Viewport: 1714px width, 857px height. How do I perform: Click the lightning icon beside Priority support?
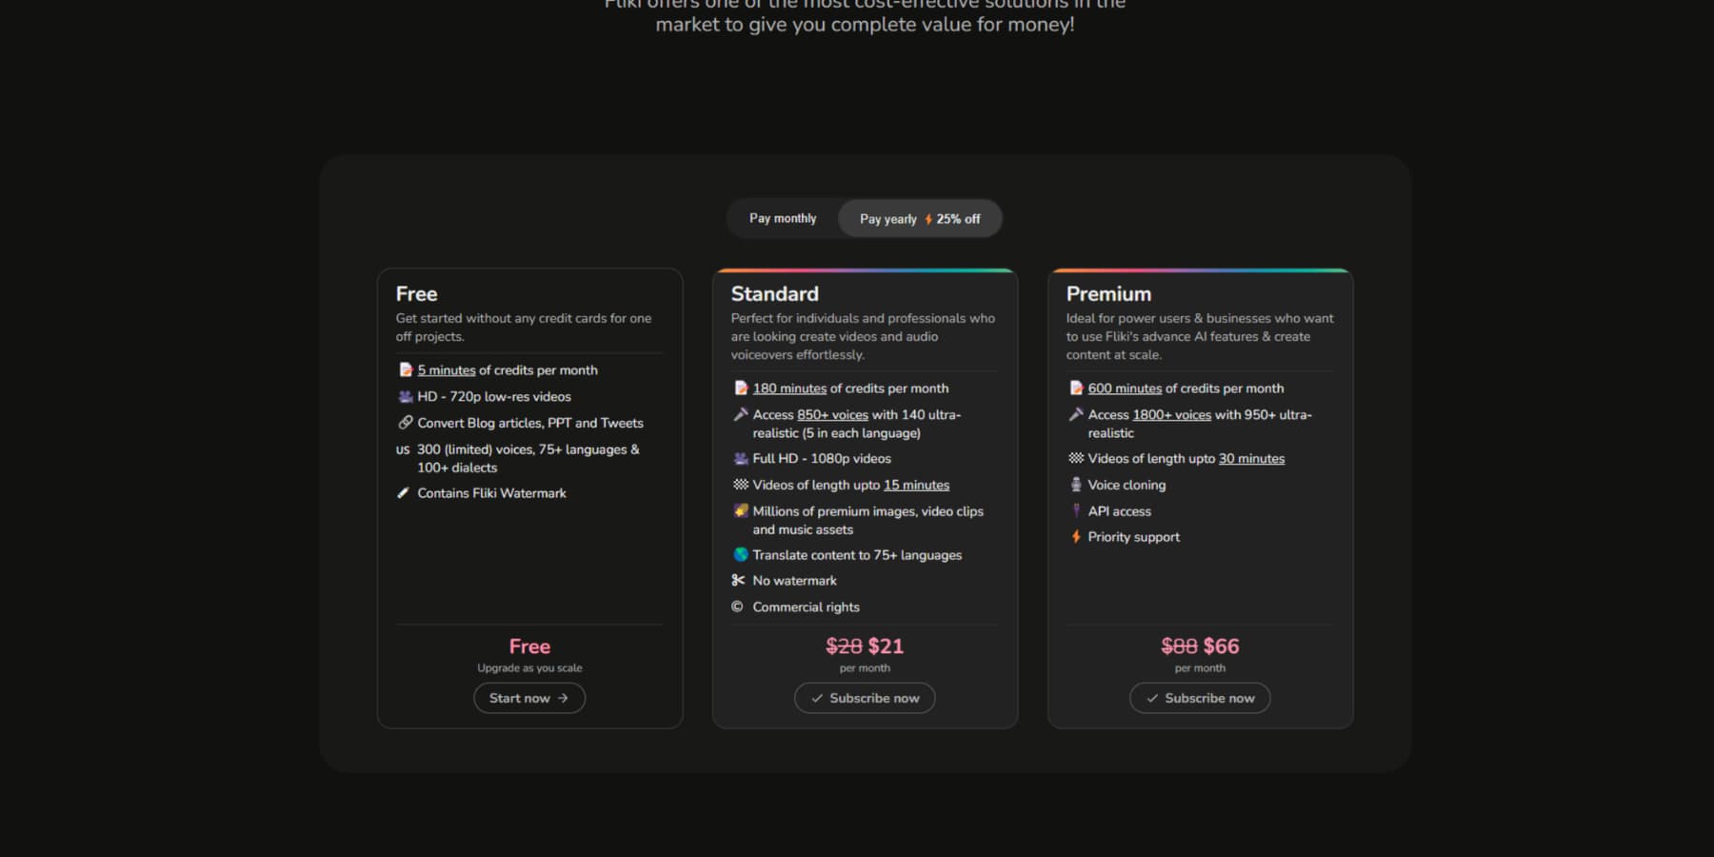[x=1075, y=536]
